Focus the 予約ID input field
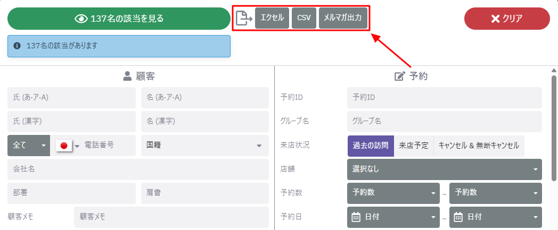This screenshot has width=558, height=230. tap(445, 98)
